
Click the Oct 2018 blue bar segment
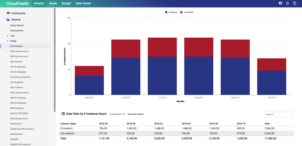coord(271,83)
